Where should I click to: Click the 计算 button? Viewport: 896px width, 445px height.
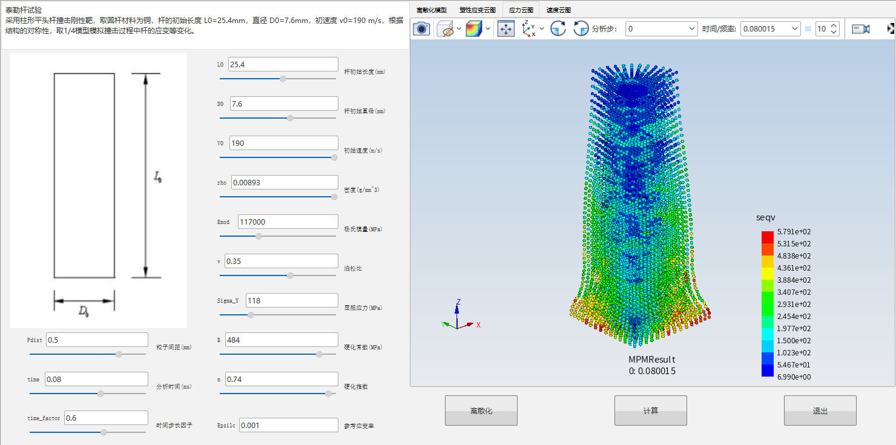[651, 410]
